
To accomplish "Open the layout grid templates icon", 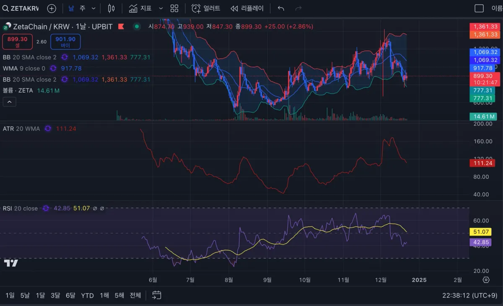I will coord(174,8).
